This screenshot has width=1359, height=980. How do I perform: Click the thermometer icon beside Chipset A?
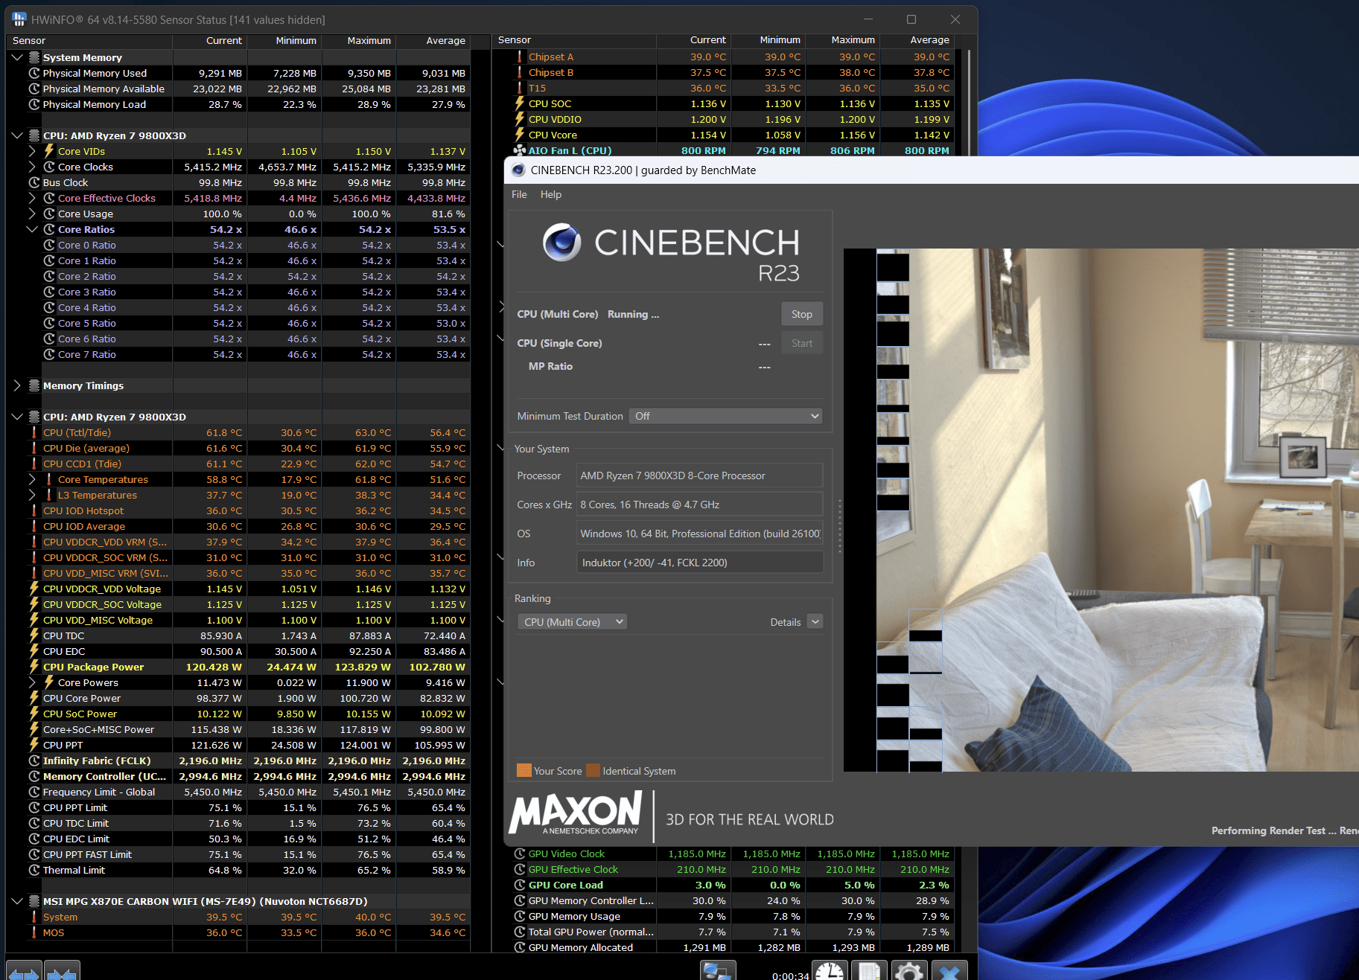[x=520, y=57]
